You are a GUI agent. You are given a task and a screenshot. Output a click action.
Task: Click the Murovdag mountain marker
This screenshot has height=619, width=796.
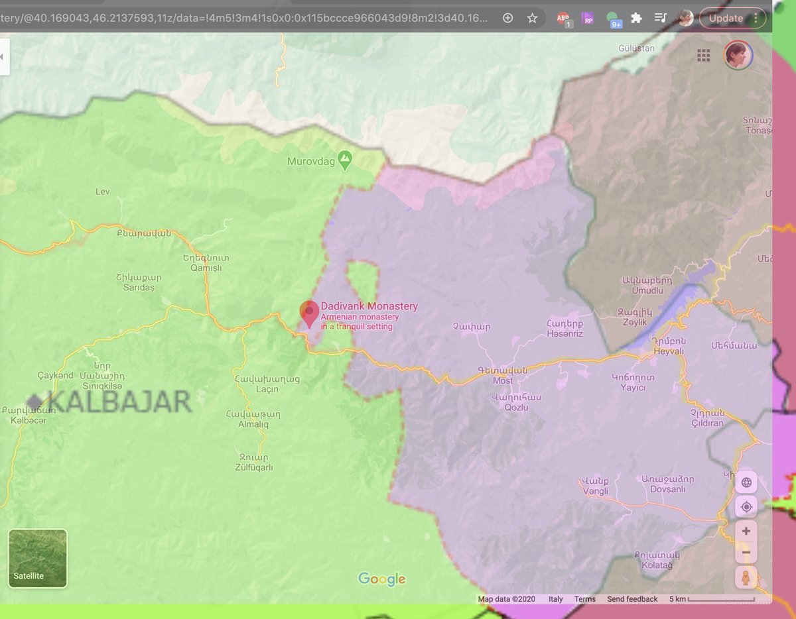tap(344, 159)
